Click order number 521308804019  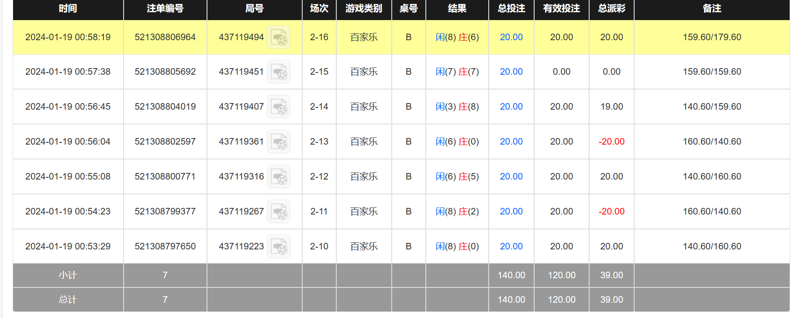click(165, 107)
